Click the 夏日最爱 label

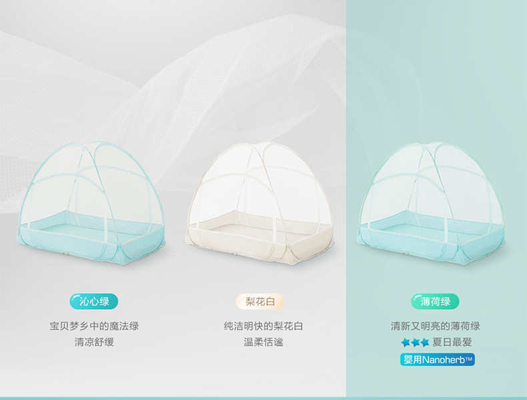click(452, 343)
